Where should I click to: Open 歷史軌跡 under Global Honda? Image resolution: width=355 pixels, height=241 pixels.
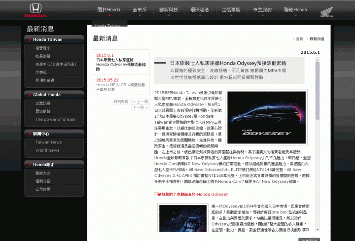click(43, 111)
